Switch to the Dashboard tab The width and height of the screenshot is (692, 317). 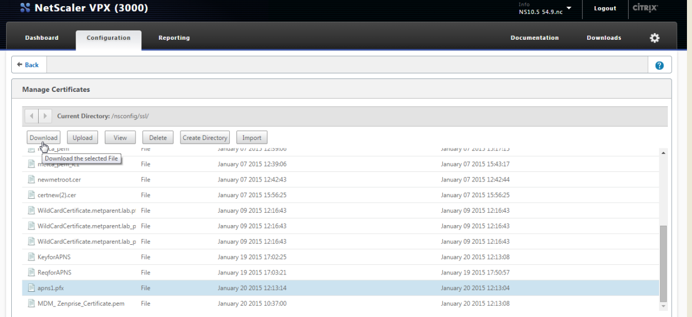tap(41, 38)
